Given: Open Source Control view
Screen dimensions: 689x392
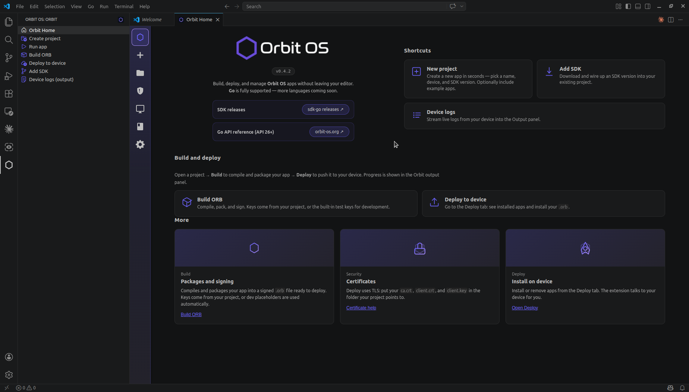Looking at the screenshot, I should click(9, 58).
